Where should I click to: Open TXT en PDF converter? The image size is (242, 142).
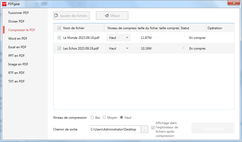pyautogui.click(x=16, y=81)
